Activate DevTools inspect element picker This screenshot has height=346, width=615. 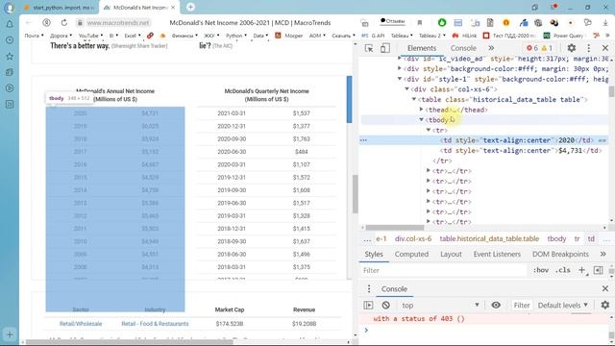[369, 48]
